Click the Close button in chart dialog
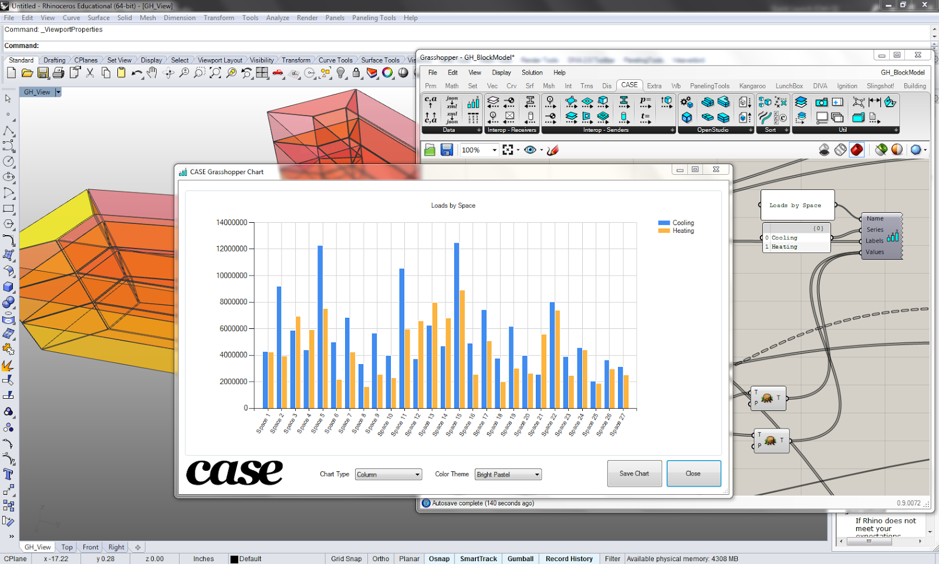Screen dimensions: 939x564 pos(693,474)
